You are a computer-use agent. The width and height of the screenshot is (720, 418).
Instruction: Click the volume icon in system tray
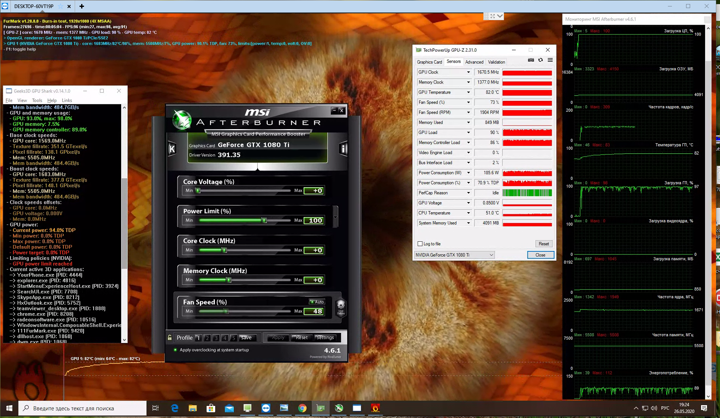pyautogui.click(x=654, y=408)
